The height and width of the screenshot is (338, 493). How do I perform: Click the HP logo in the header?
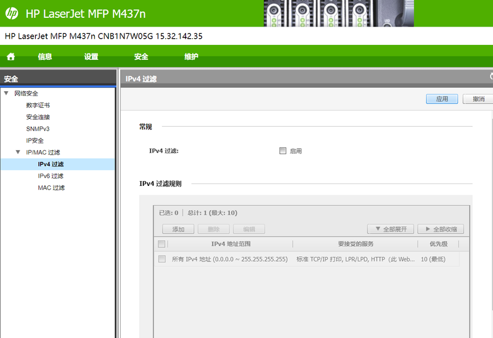pyautogui.click(x=12, y=13)
